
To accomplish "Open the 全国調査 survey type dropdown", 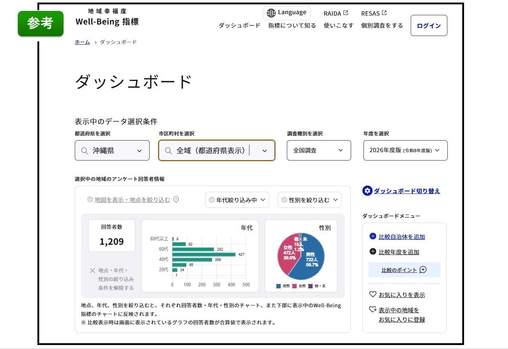I will [x=319, y=150].
